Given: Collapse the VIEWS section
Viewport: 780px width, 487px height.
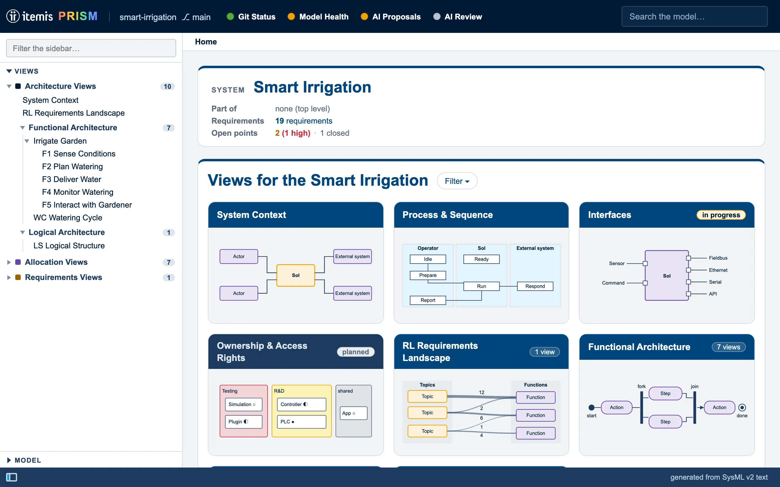Looking at the screenshot, I should coord(9,71).
